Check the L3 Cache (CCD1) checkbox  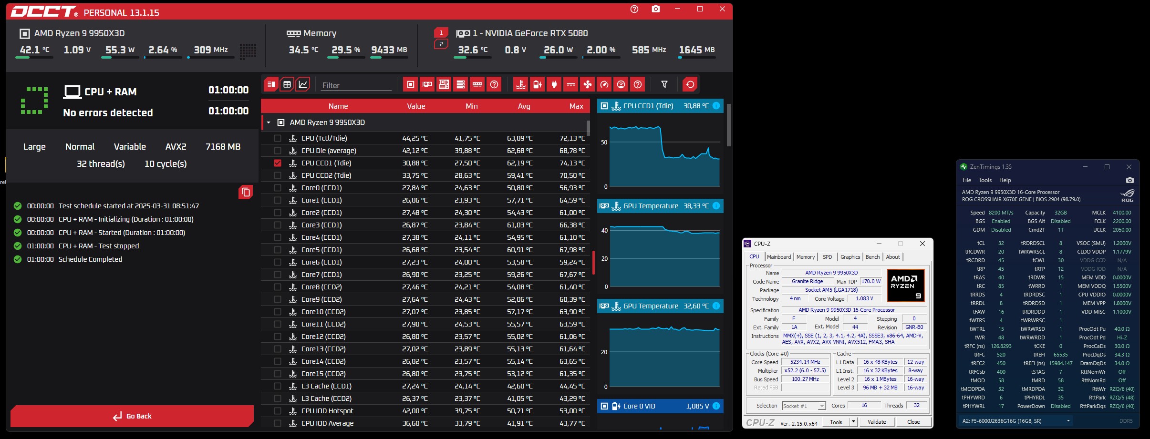(x=278, y=386)
